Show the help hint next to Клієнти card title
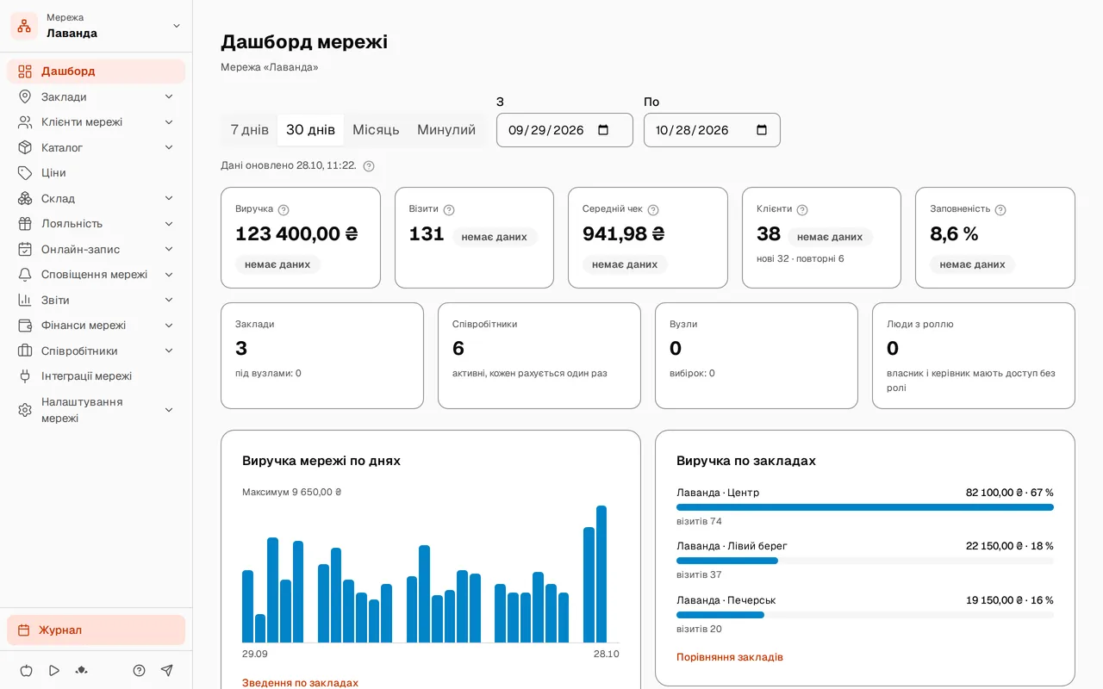This screenshot has width=1103, height=689. click(x=802, y=209)
